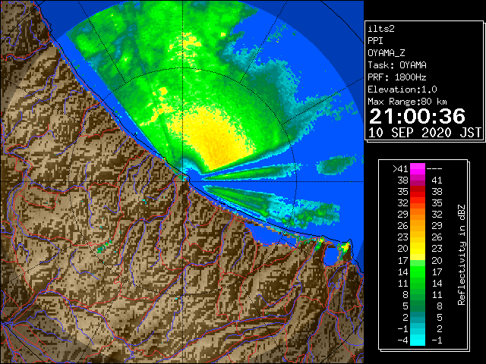Click the green 11 dBZ color swatch
486x364 pixels.
(418, 283)
